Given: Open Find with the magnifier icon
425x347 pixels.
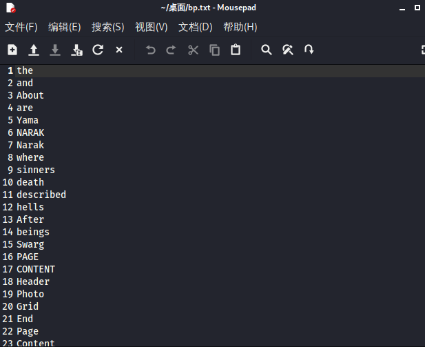Looking at the screenshot, I should pyautogui.click(x=267, y=50).
